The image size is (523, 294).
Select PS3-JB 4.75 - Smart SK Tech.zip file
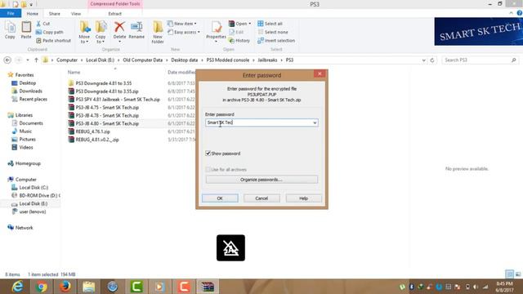107,107
